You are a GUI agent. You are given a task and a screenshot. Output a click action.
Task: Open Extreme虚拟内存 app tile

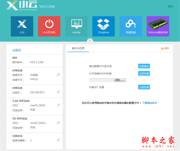(x=158, y=26)
